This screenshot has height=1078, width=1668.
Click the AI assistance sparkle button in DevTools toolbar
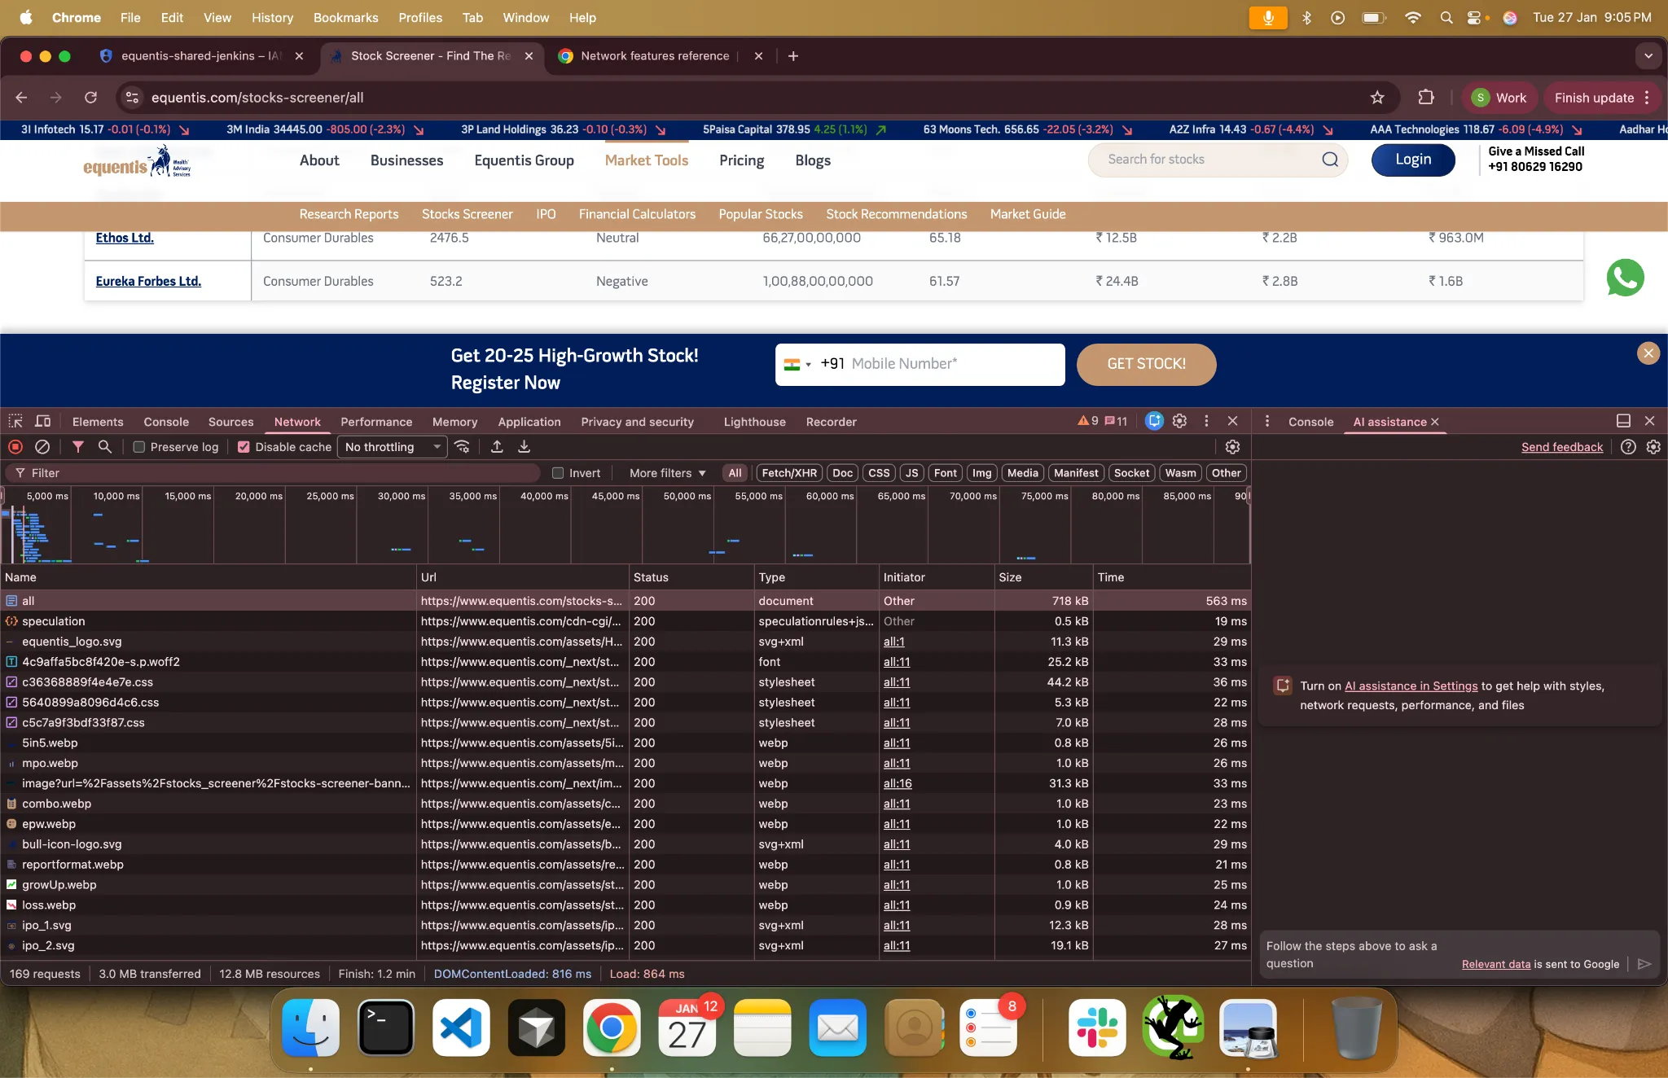1154,421
